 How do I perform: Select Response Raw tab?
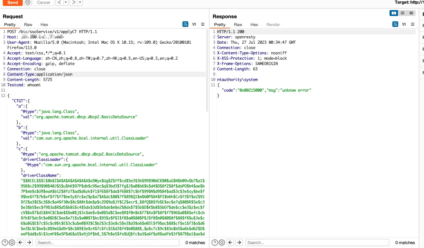238,24
